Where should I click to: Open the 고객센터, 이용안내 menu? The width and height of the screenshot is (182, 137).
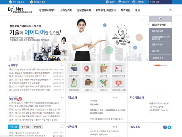click(106, 10)
